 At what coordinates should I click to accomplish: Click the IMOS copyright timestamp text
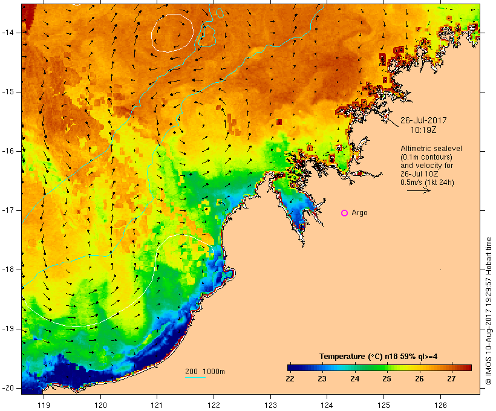coord(489,311)
